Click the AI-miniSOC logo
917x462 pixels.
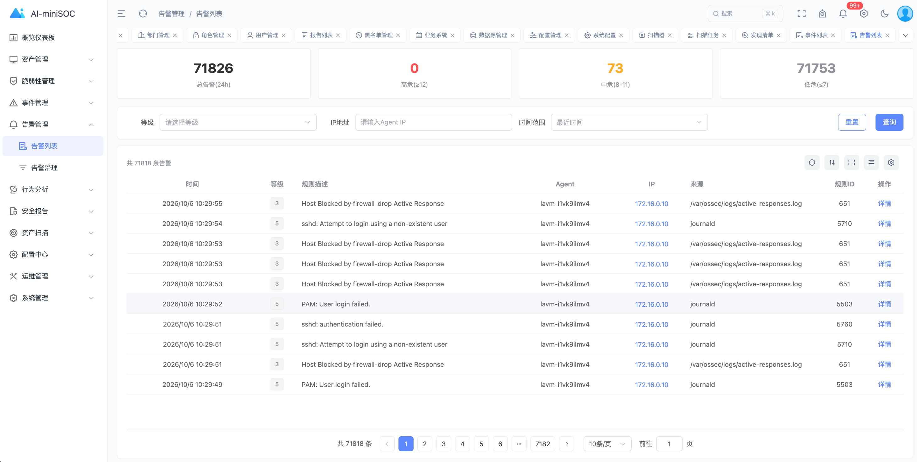(x=43, y=14)
